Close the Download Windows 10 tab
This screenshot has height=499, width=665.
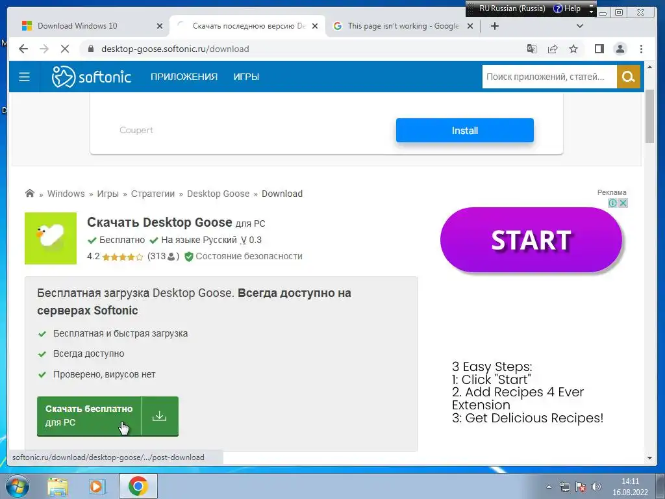pyautogui.click(x=160, y=26)
